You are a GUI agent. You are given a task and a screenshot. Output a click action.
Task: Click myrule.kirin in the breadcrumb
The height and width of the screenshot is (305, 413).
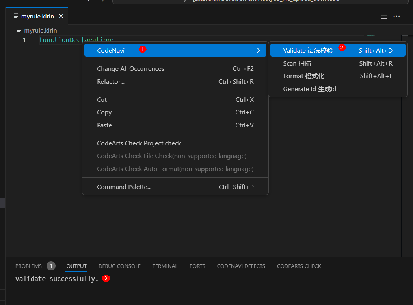coord(40,30)
